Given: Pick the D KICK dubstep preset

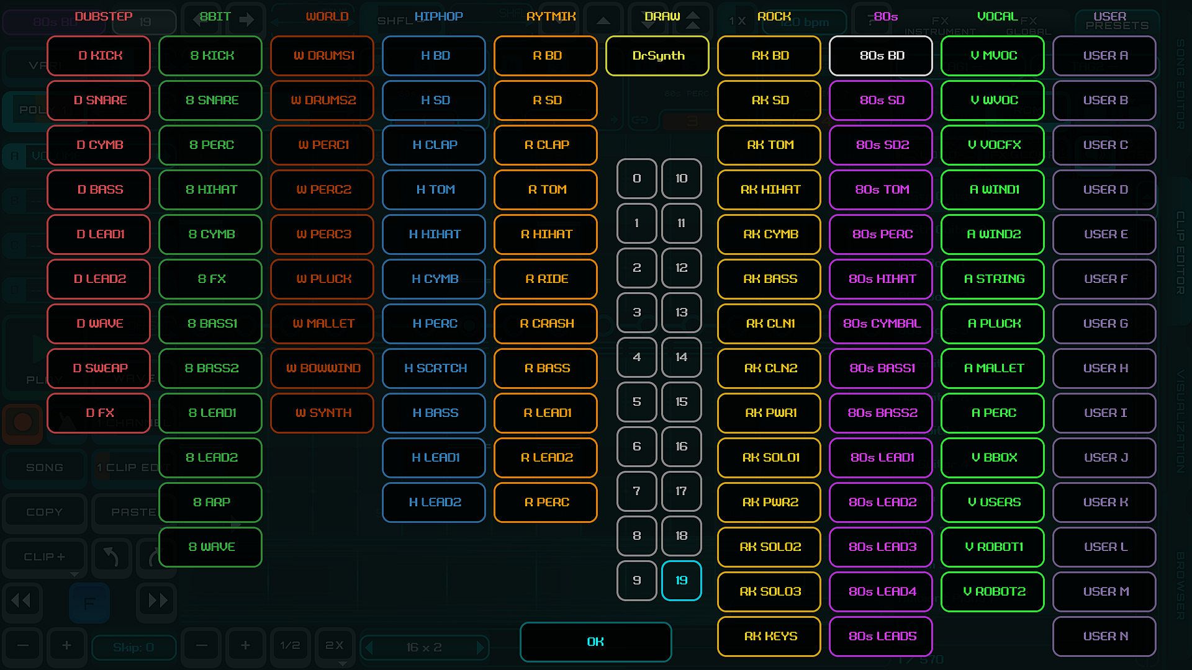Looking at the screenshot, I should 99,56.
